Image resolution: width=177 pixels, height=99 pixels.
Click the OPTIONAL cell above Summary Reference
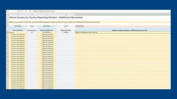pyautogui.click(x=47, y=26)
